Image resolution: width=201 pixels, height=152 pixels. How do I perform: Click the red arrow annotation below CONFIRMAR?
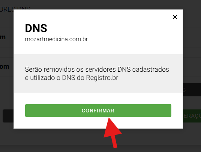[x=112, y=133]
